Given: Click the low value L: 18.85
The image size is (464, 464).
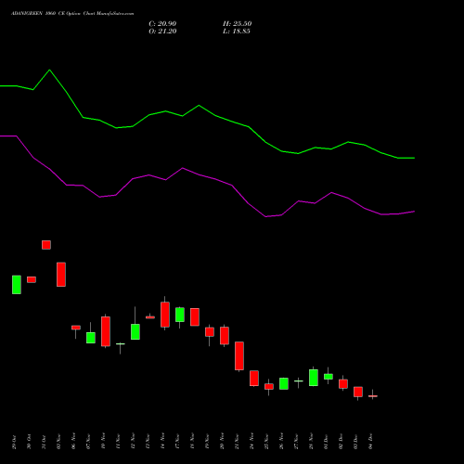Looking at the screenshot, I should 237,32.
